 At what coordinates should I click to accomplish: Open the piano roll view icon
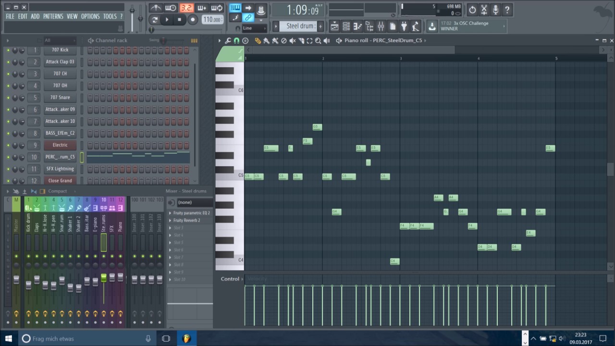pos(357,26)
